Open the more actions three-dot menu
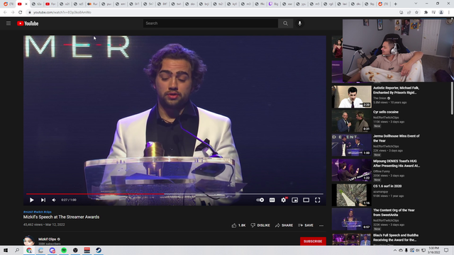Screen dimensions: 454x255 click(321, 225)
